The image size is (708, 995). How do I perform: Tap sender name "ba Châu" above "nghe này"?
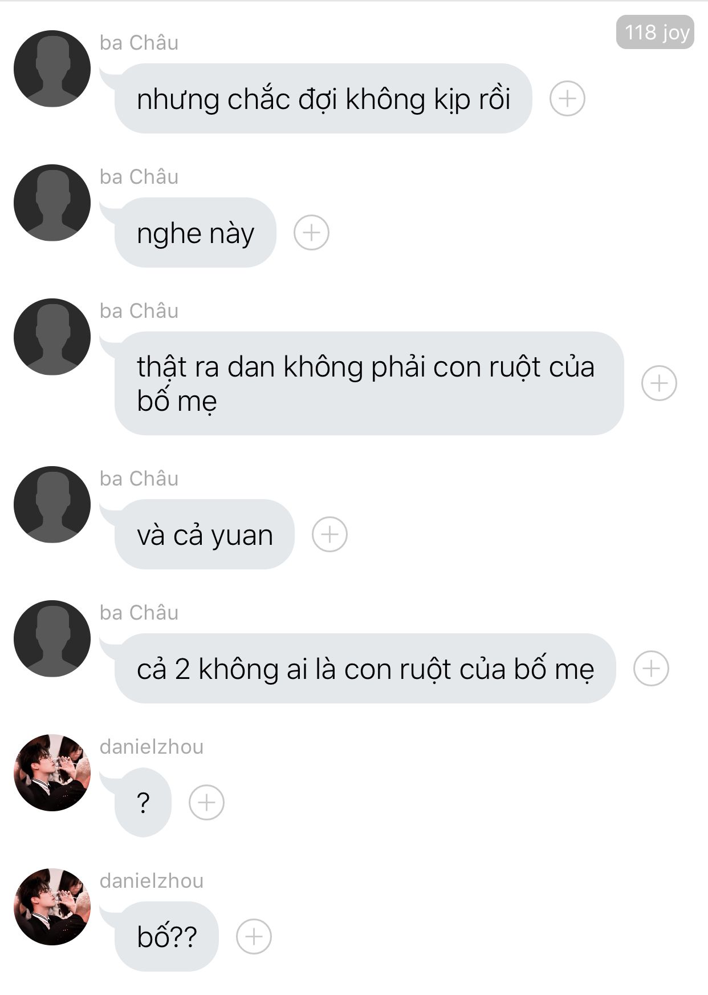(139, 177)
